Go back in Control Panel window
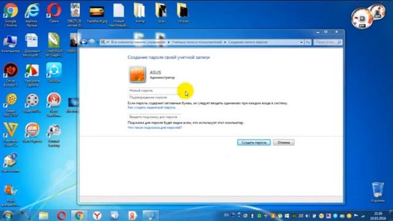The width and height of the screenshot is (393, 221). pos(84,42)
